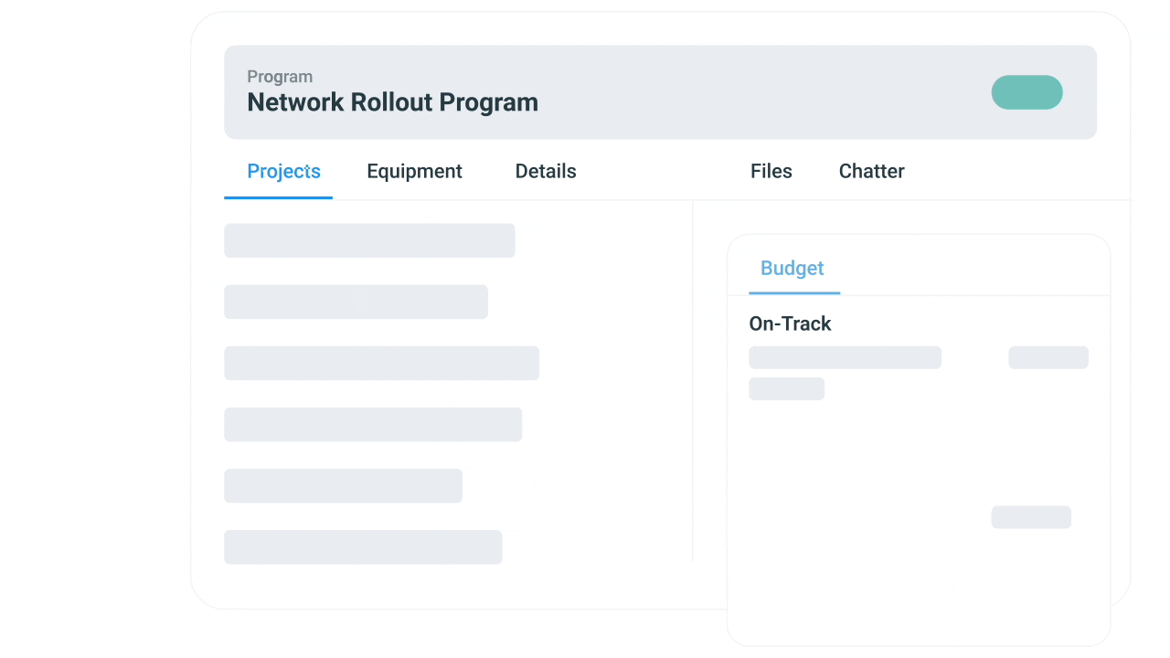Click the wide placeholder bar under On-Track
Image resolution: width=1170 pixels, height=658 pixels.
pos(845,356)
